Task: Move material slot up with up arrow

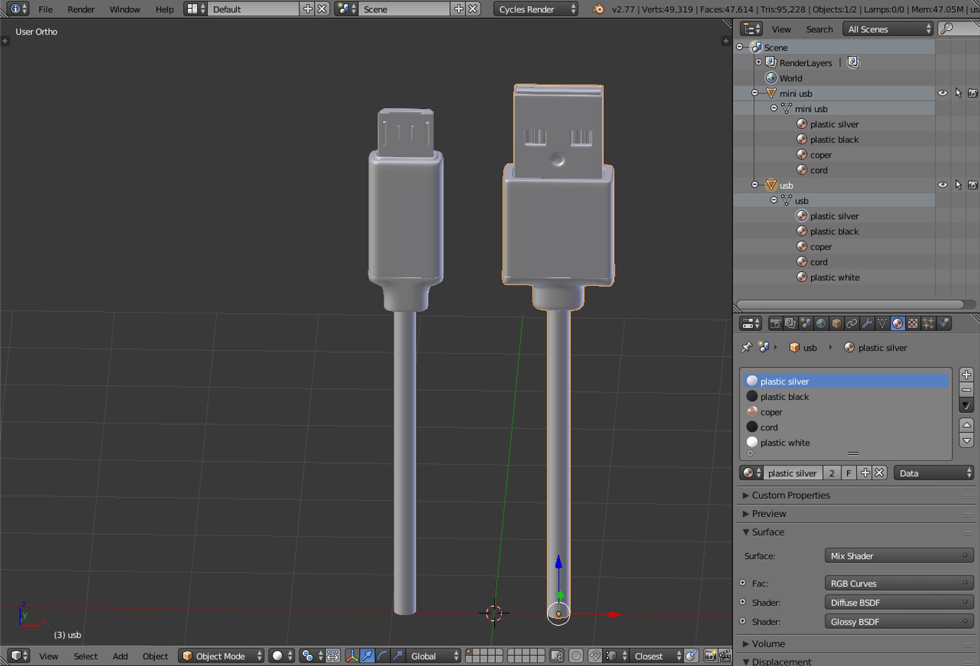Action: tap(966, 425)
